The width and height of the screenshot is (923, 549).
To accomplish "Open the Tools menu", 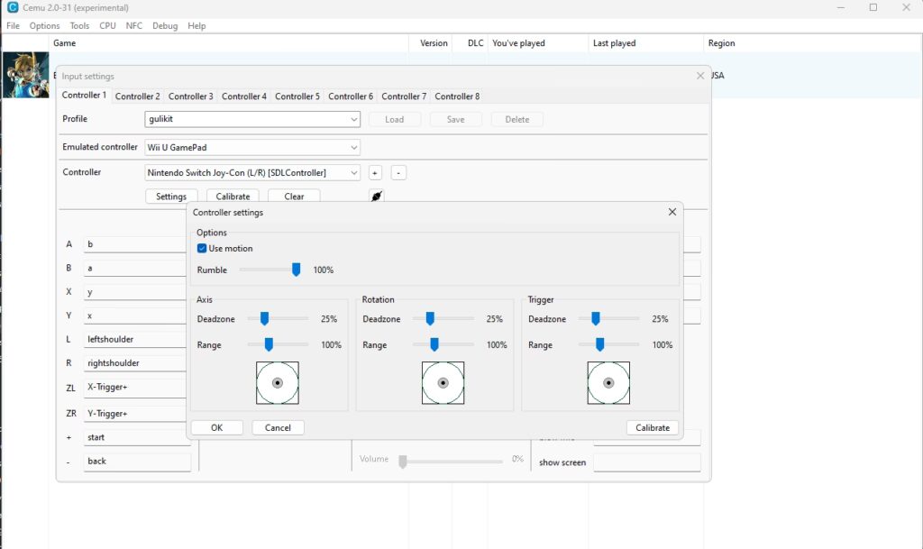I will 79,26.
